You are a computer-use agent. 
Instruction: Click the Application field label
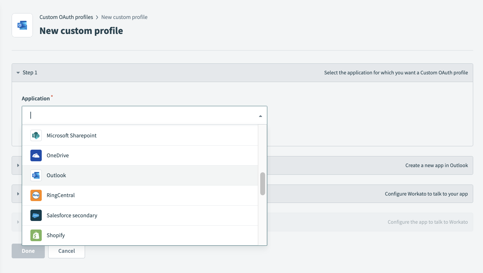click(36, 99)
